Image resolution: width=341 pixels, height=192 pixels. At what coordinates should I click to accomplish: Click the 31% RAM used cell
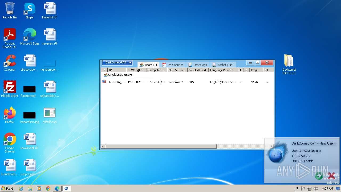pos(192,82)
